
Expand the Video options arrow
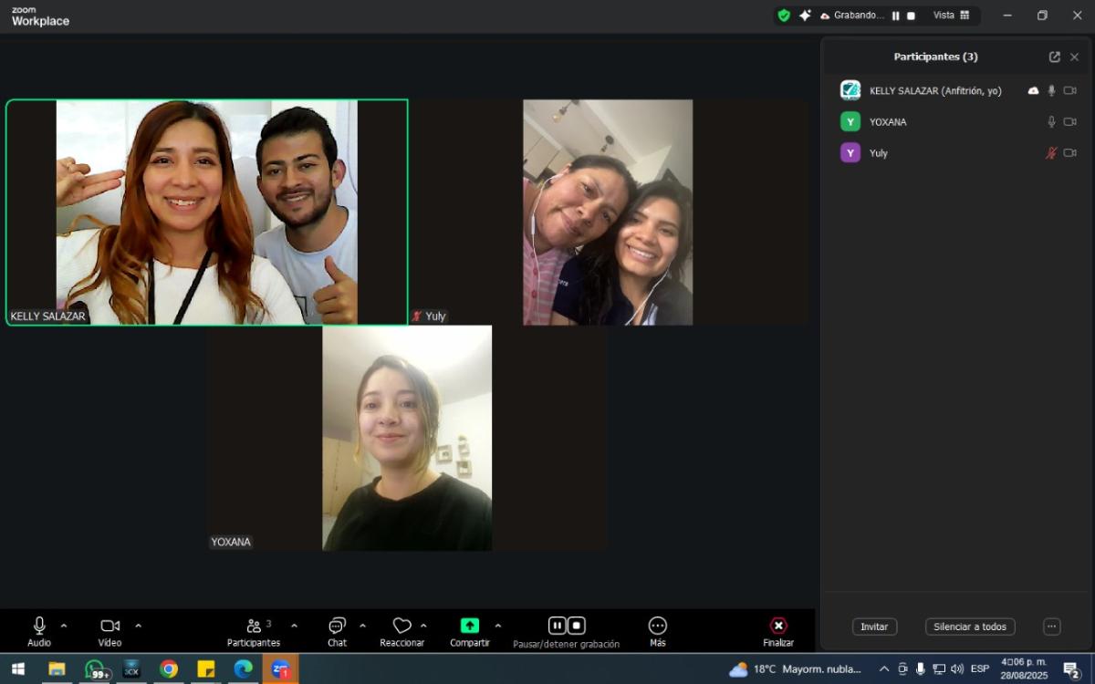139,626
